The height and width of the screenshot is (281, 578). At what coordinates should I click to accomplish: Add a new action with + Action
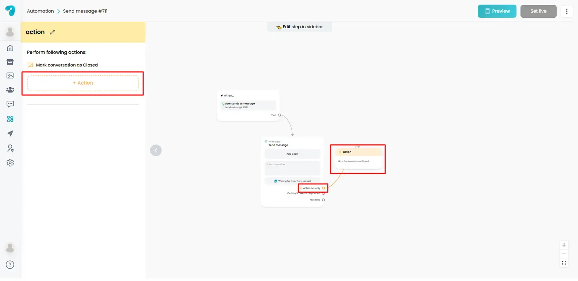coord(83,83)
